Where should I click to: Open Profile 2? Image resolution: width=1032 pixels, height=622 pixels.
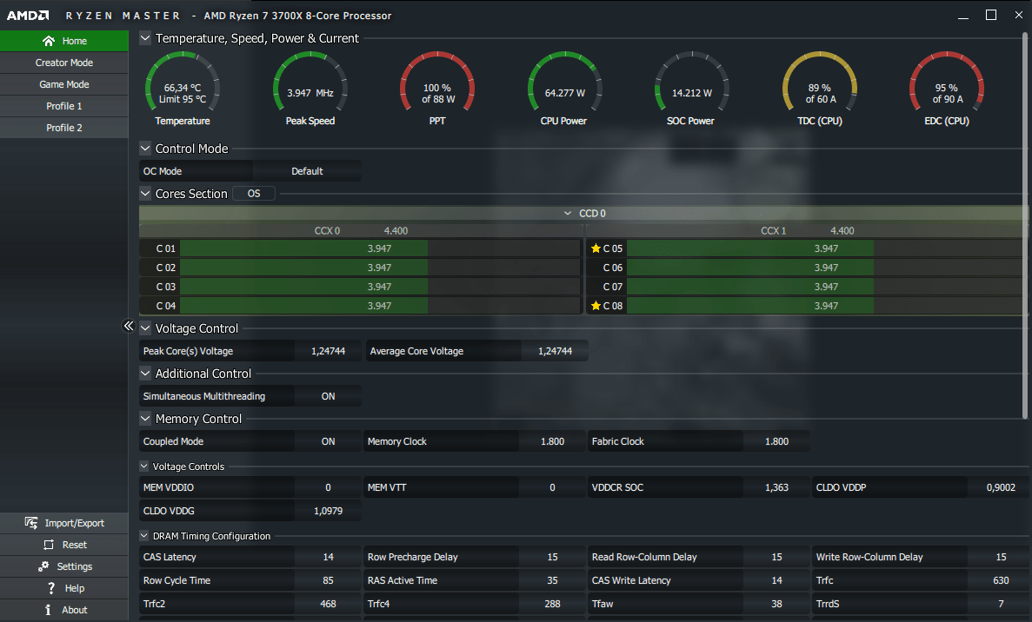point(63,128)
